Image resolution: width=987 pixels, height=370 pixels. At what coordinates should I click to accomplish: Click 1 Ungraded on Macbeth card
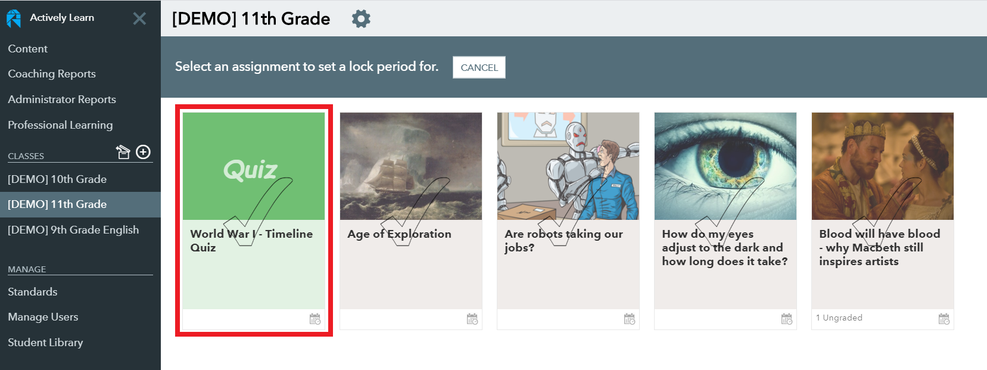(839, 318)
